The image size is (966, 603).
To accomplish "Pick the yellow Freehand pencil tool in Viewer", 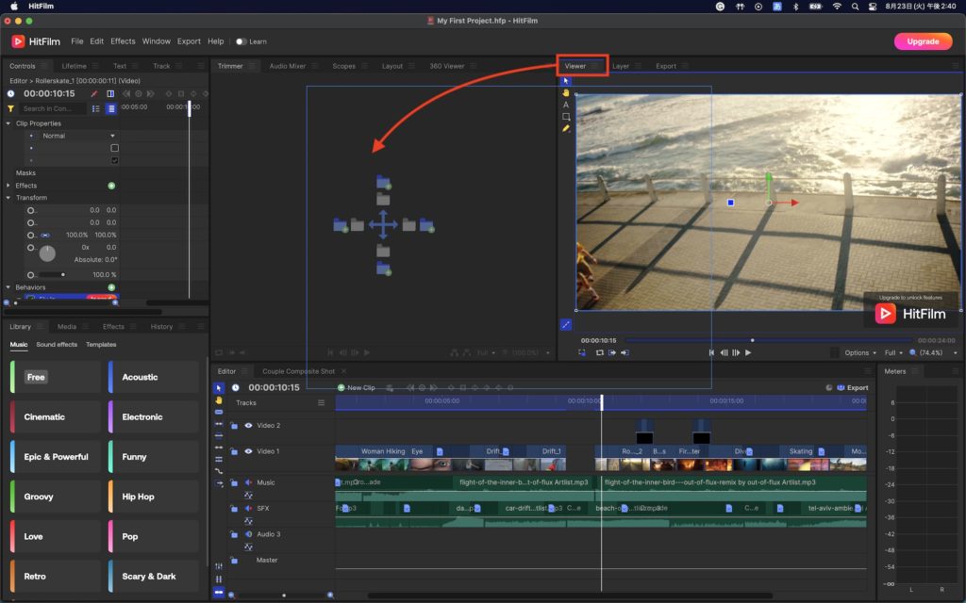I will click(566, 129).
